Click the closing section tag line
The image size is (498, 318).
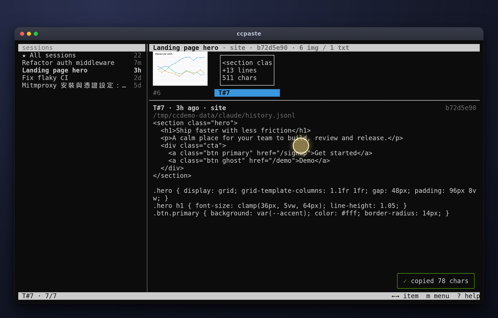pos(172,176)
